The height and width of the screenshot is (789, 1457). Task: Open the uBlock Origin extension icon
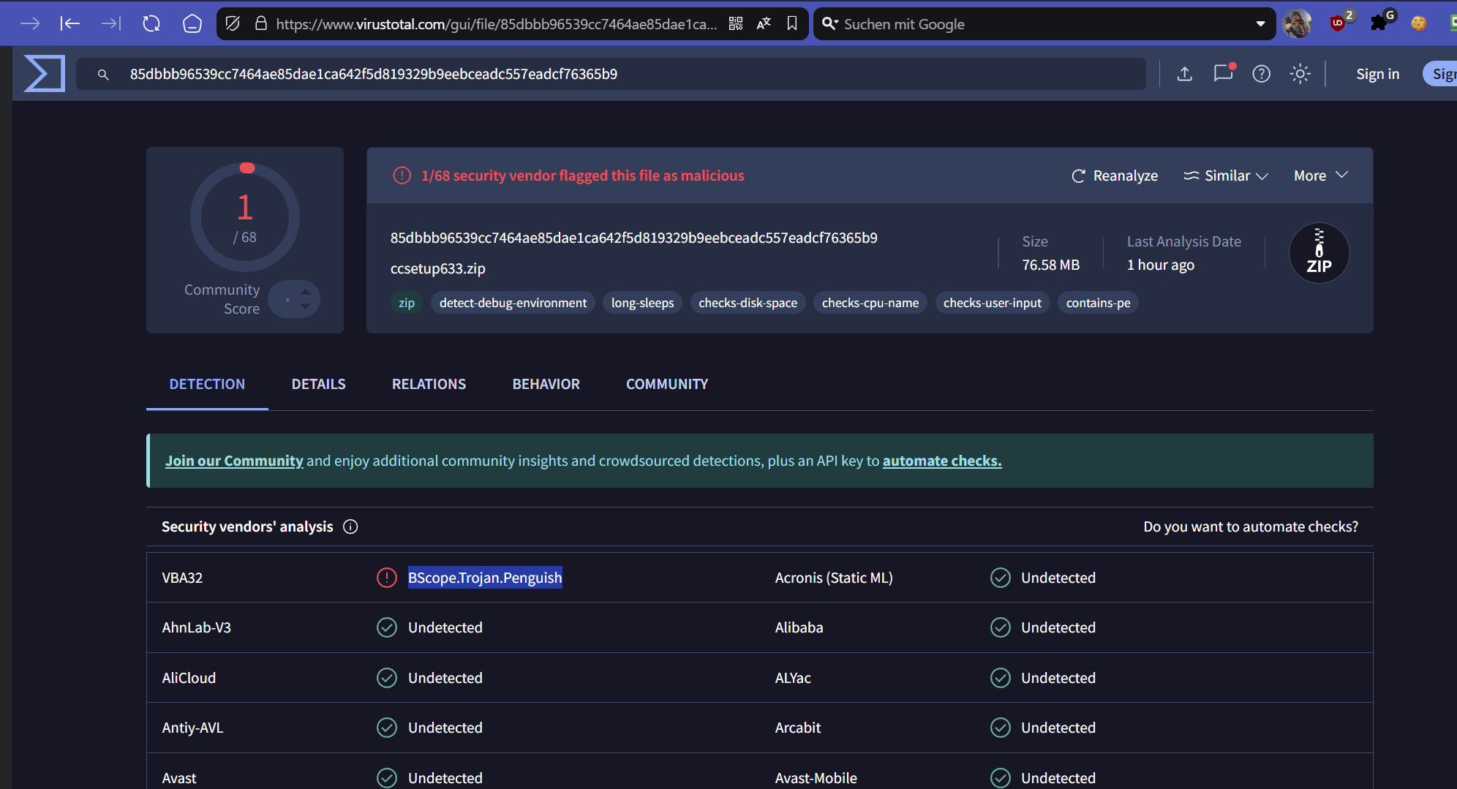[1339, 23]
